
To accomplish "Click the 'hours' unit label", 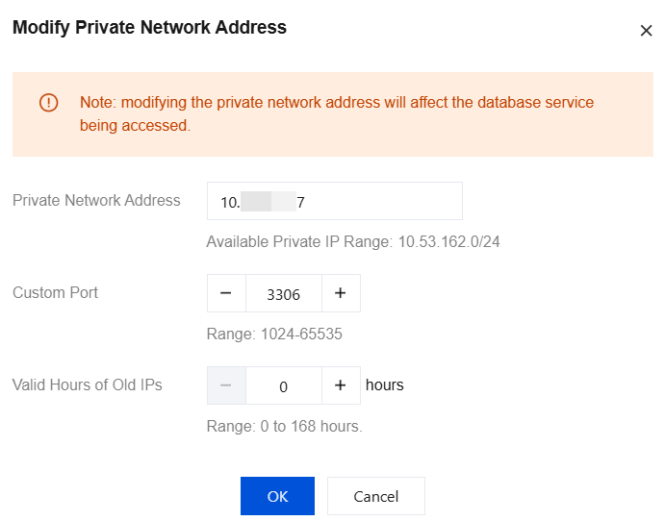I will pyautogui.click(x=385, y=385).
